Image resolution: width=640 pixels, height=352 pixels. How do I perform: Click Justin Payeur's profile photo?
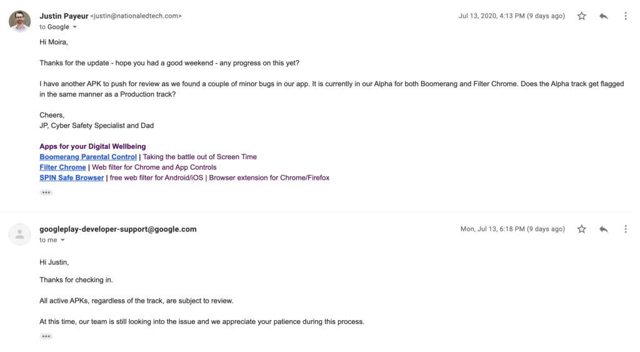(x=20, y=21)
